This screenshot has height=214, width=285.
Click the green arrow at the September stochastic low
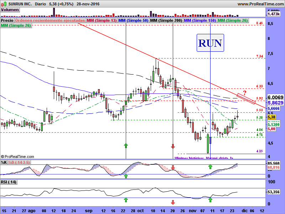coord(126,176)
